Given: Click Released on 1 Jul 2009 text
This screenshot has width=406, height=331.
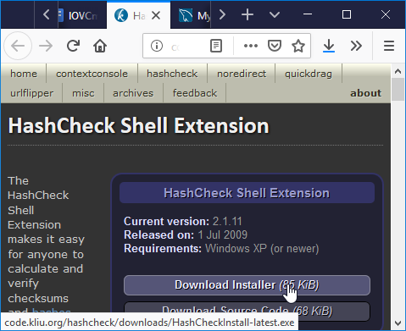Looking at the screenshot, I should pos(186,234).
